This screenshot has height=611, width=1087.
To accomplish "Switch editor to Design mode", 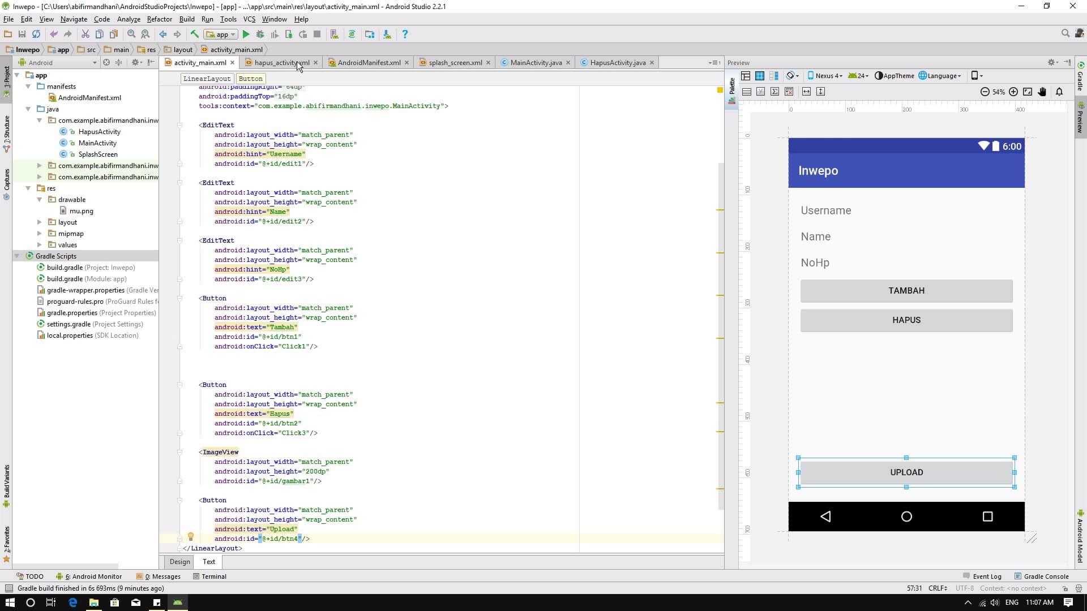I will (x=179, y=562).
